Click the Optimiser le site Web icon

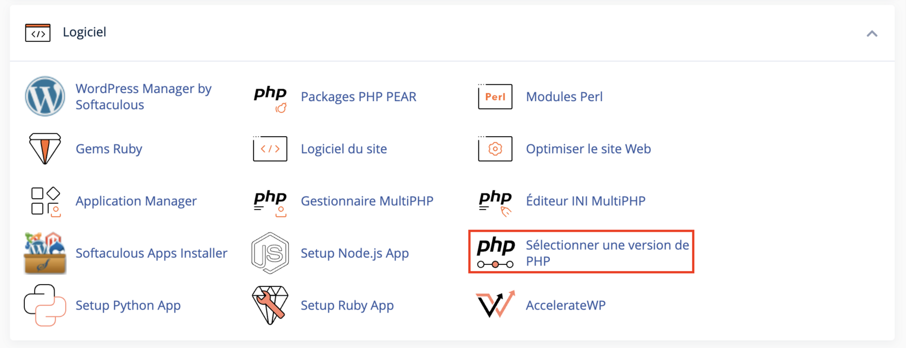coord(495,149)
